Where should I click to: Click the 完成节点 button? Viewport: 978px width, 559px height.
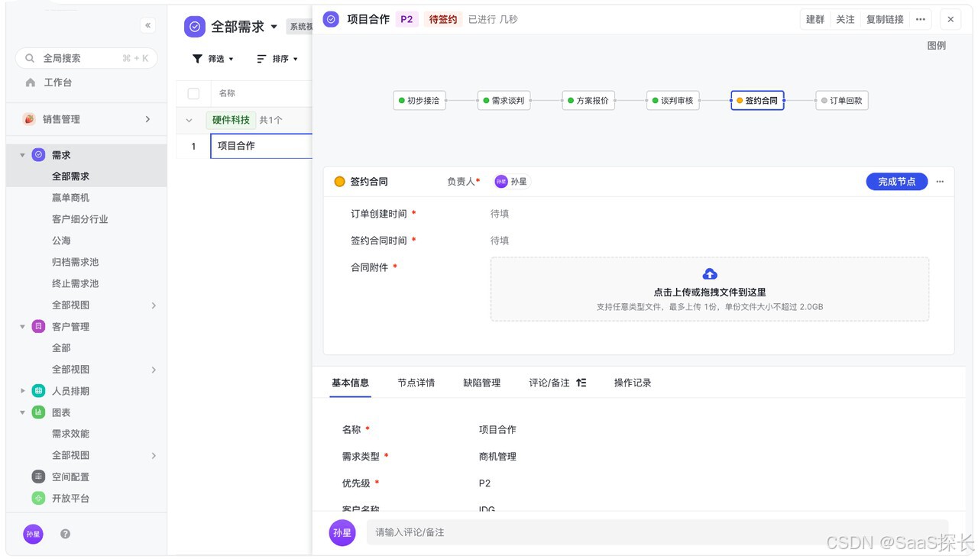pyautogui.click(x=897, y=182)
